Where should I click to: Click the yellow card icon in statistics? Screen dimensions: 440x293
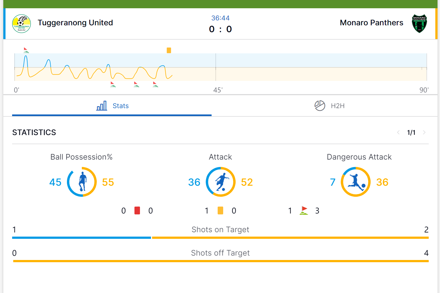pos(220,210)
